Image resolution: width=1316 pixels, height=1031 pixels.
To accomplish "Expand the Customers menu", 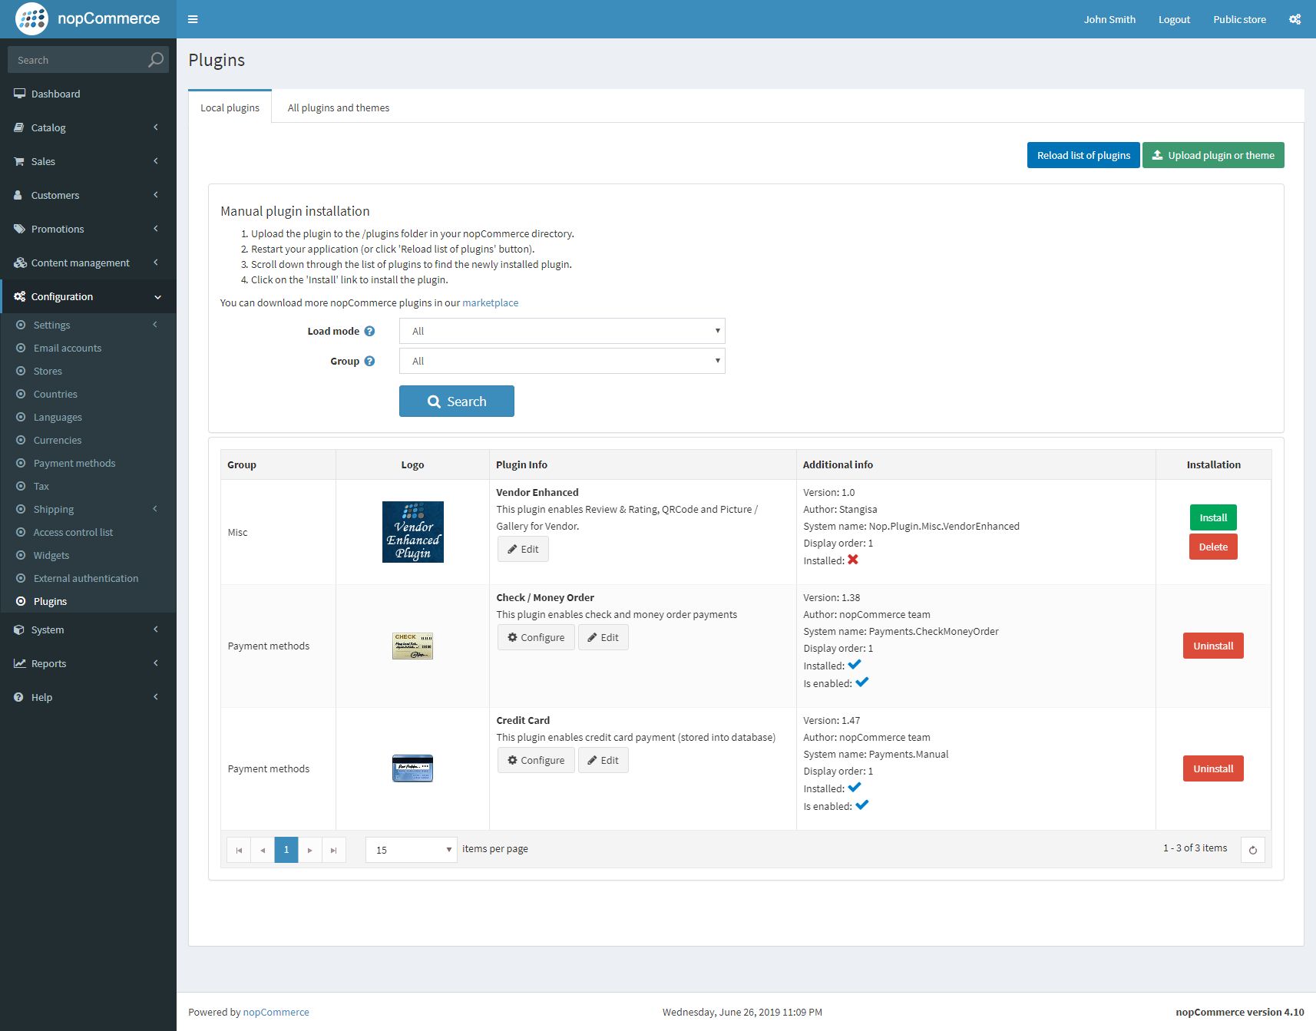I will 88,195.
